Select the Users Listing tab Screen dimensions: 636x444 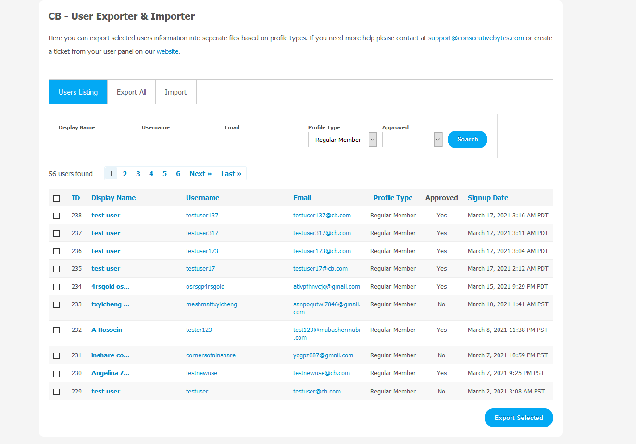pyautogui.click(x=78, y=92)
